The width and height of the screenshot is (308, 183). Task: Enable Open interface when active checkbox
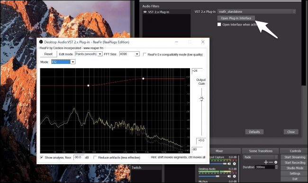click(x=219, y=25)
